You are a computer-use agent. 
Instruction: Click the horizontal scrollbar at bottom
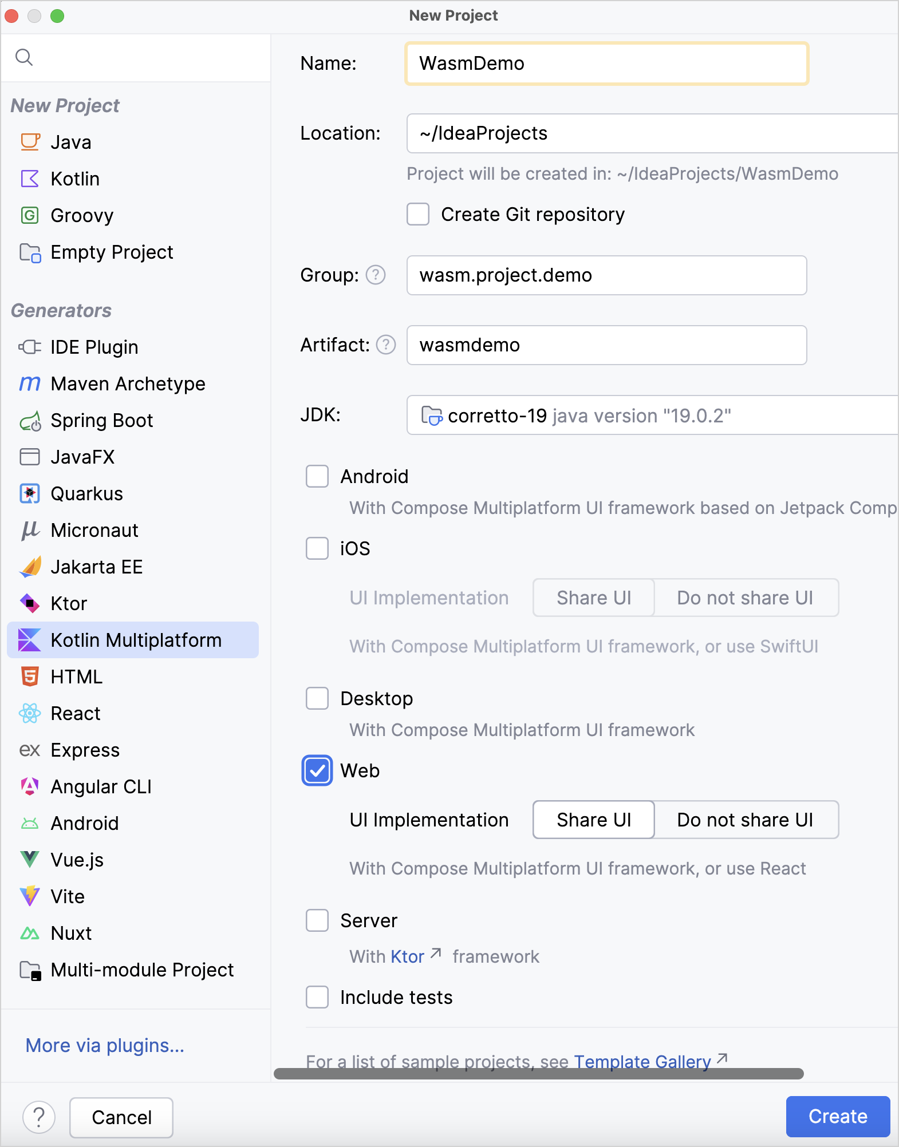tap(538, 1074)
